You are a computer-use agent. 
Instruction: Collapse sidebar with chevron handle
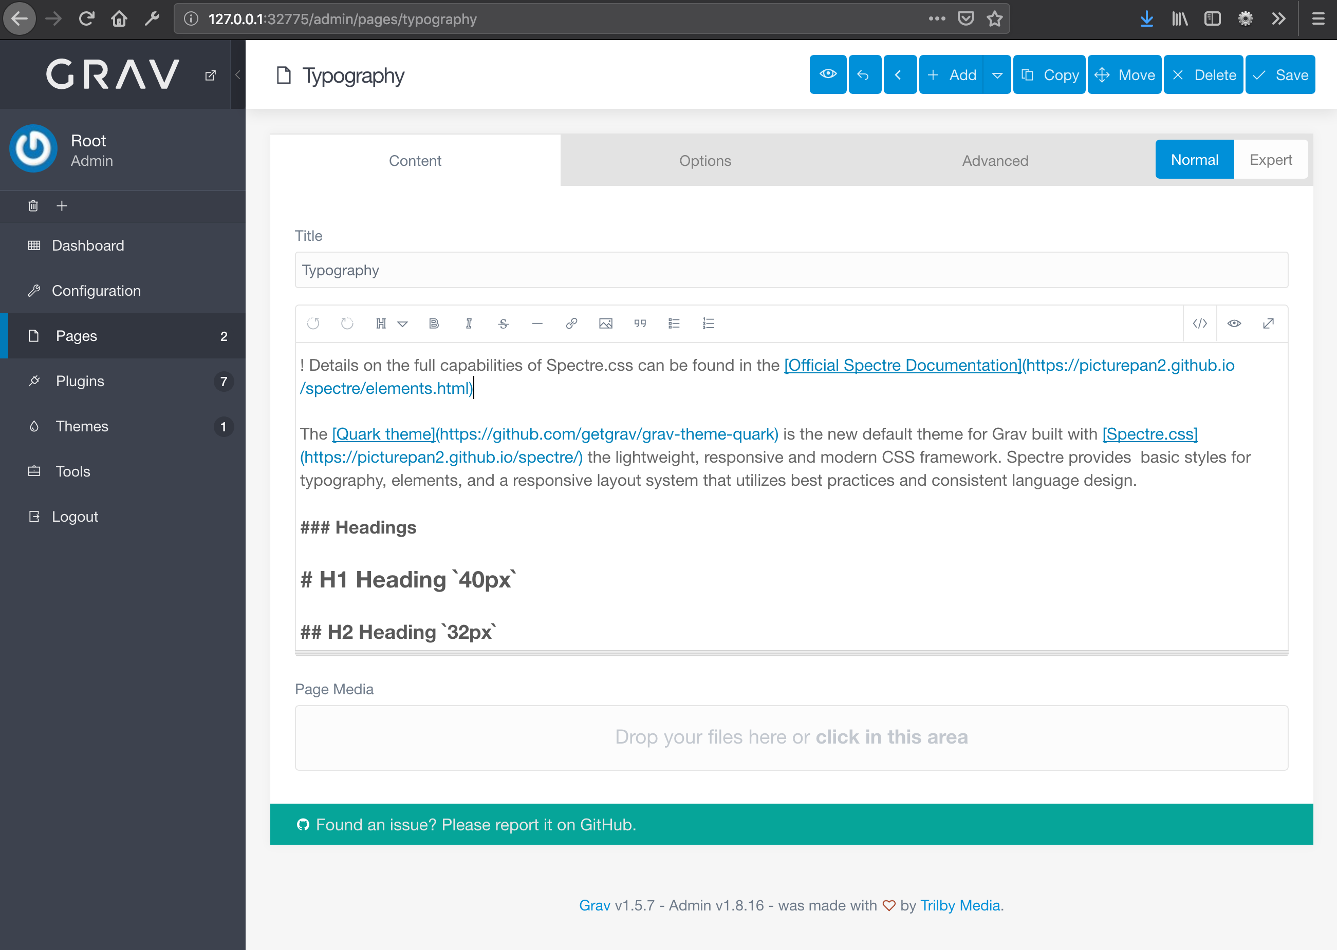tap(238, 74)
